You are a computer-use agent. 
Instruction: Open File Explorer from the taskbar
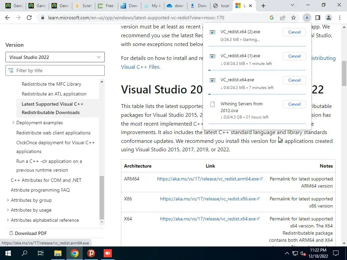58,253
